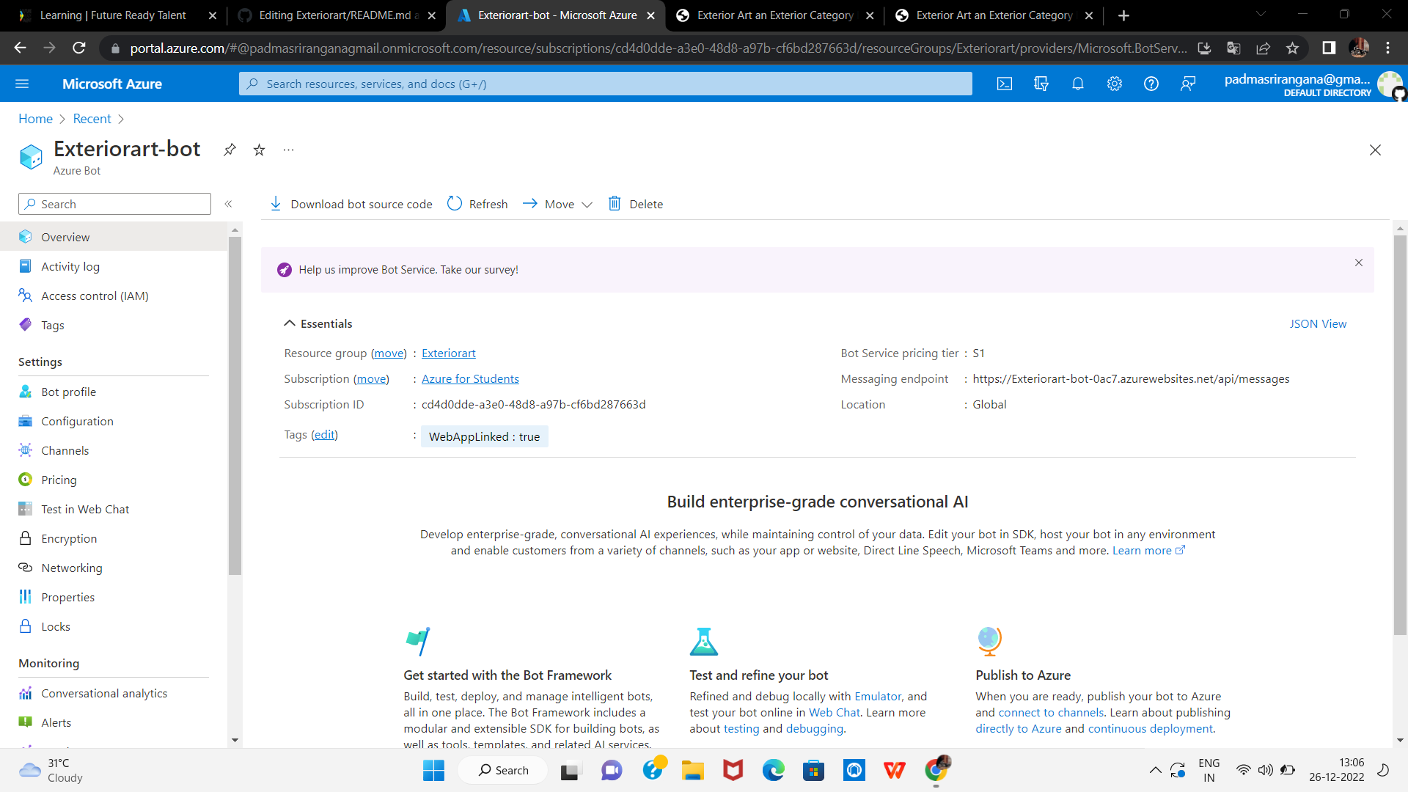Viewport: 1408px width, 792px height.
Task: Open Microsoft Edge from taskbar
Action: [773, 770]
